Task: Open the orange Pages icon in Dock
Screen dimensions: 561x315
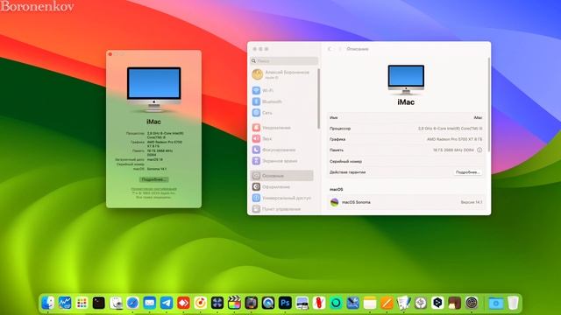Action: pos(387,303)
